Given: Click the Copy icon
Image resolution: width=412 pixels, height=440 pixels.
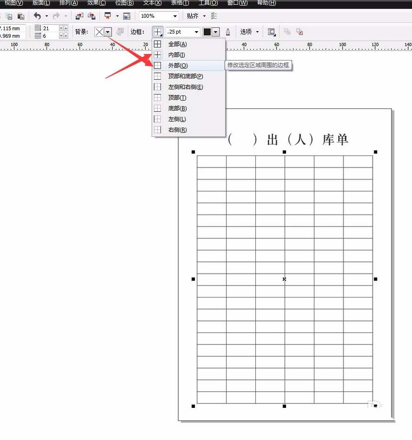Looking at the screenshot, I should click(9, 15).
